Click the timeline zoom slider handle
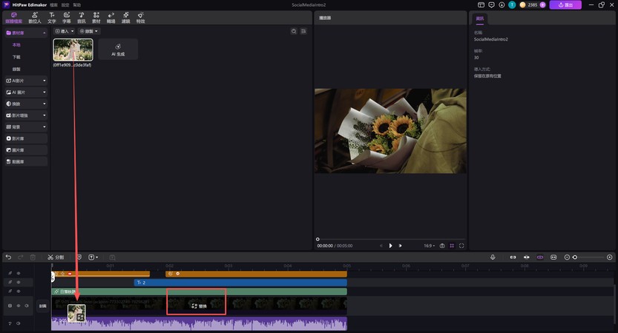The height and width of the screenshot is (333, 618). (x=575, y=257)
